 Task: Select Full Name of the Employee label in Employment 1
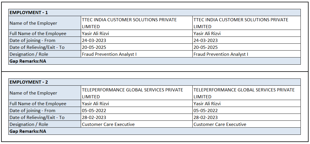point(38,34)
